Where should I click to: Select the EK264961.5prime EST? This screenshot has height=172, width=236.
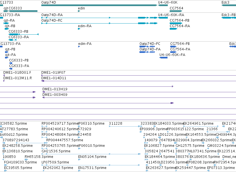201,126
